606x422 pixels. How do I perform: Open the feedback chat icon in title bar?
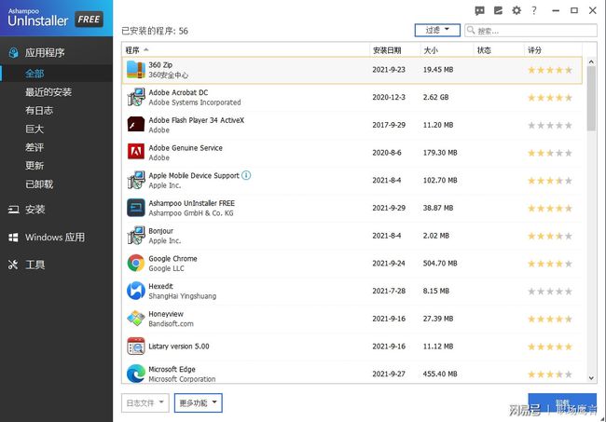coord(479,11)
